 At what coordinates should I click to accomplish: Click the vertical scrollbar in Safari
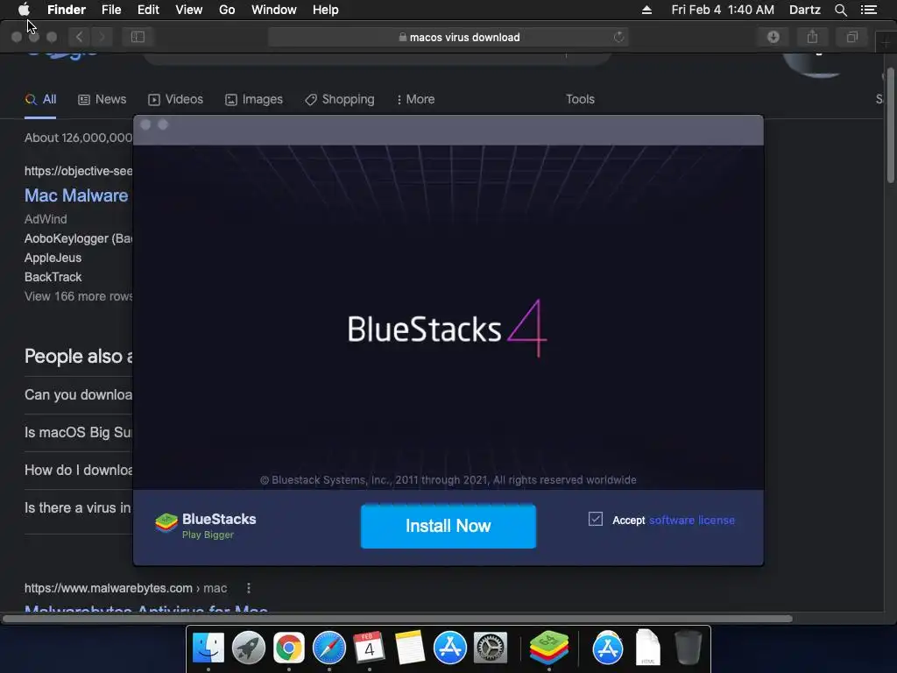point(891,126)
